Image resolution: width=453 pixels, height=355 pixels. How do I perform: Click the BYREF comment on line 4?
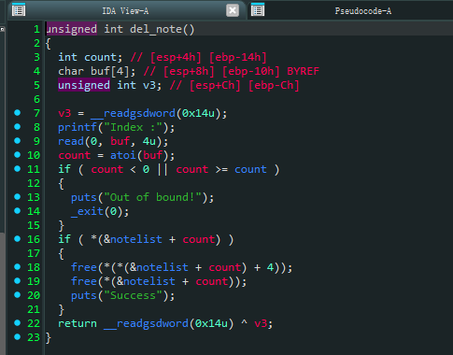point(303,71)
